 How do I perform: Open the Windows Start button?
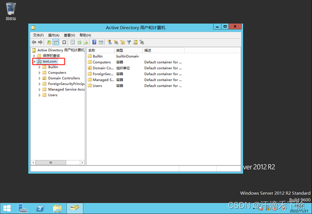7,209
